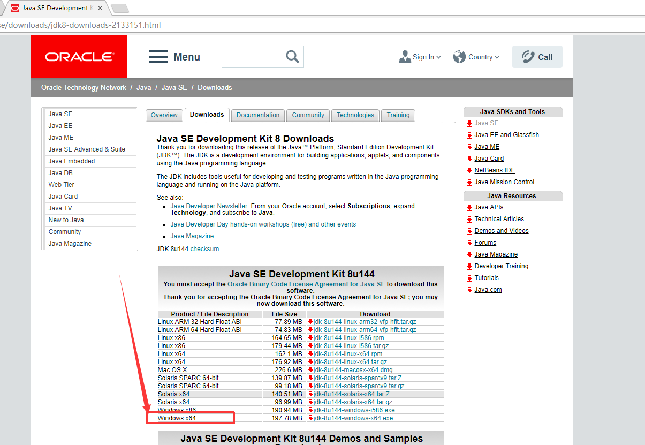Click red download arrow beside Demos and Videos

[x=469, y=231]
